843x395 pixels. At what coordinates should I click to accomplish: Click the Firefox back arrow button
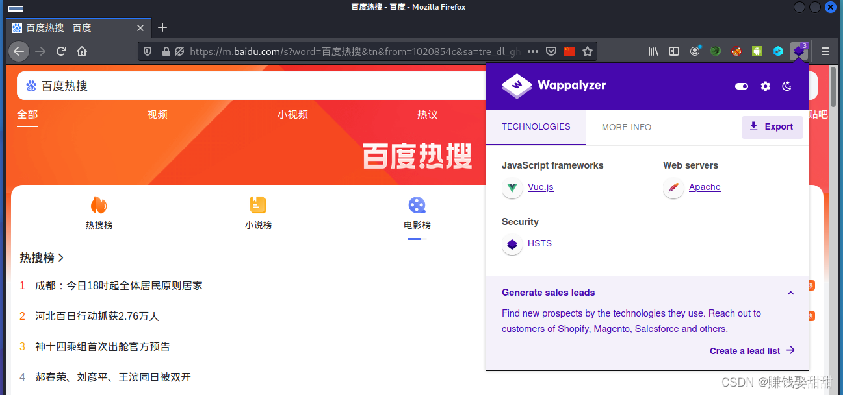[19, 51]
